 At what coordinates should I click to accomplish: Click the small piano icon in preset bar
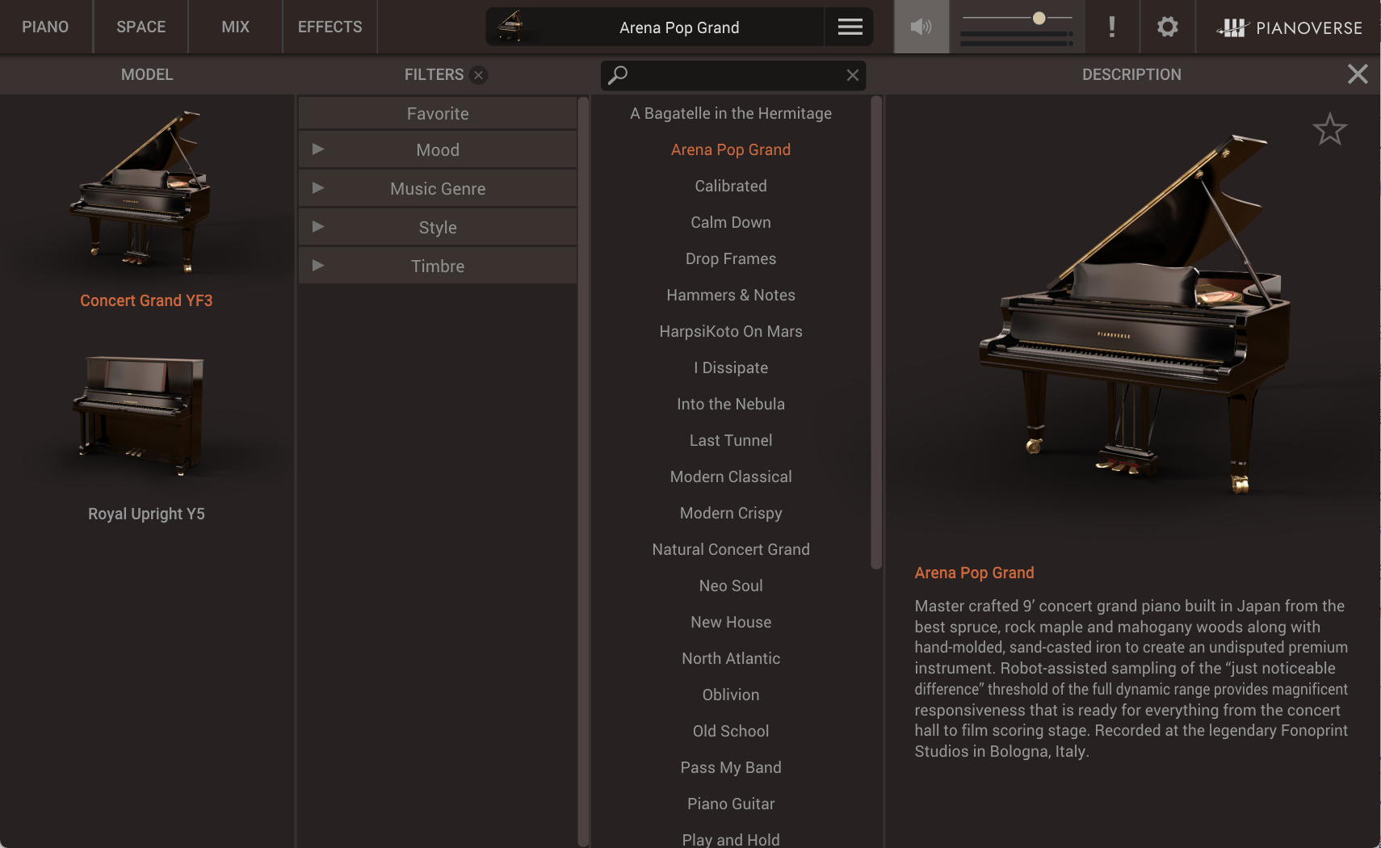tap(511, 27)
